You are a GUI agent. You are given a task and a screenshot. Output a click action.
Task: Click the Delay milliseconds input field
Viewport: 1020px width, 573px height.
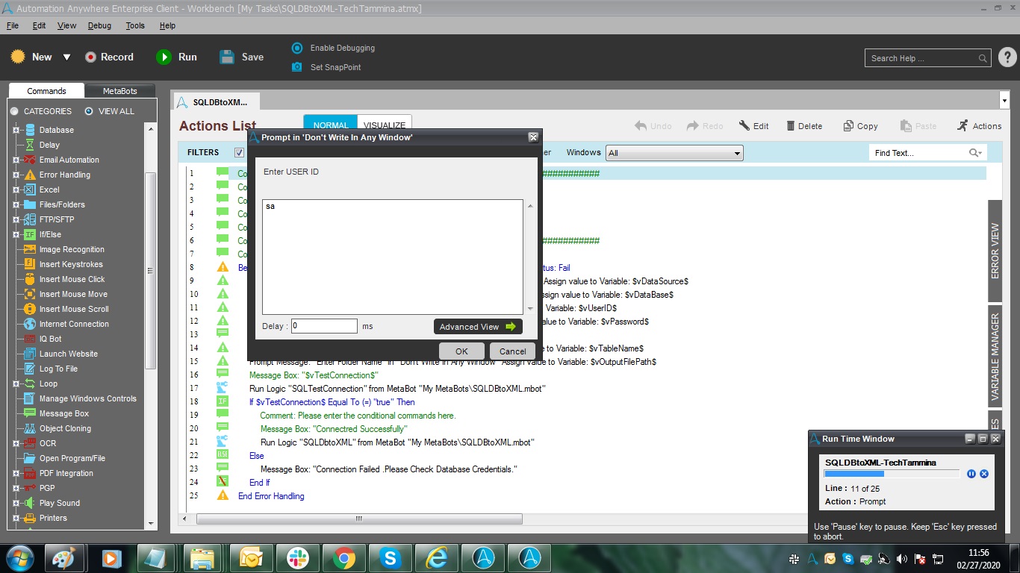click(x=324, y=326)
